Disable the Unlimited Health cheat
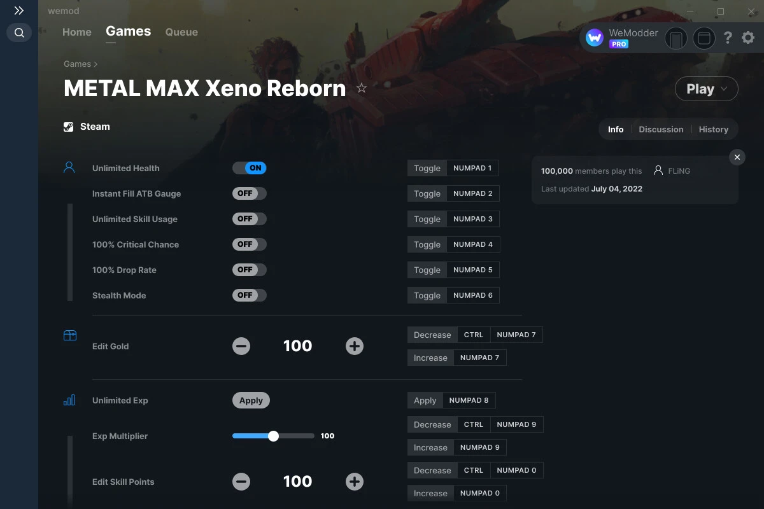 [x=249, y=167]
